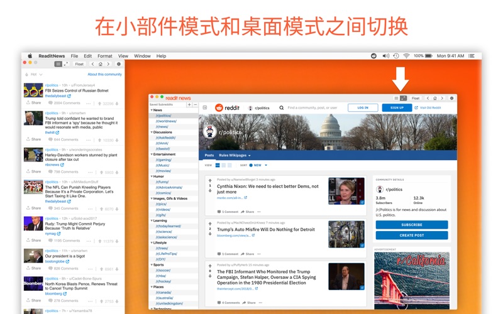
Task: Select widget mode in readit news window
Action: coord(397,98)
